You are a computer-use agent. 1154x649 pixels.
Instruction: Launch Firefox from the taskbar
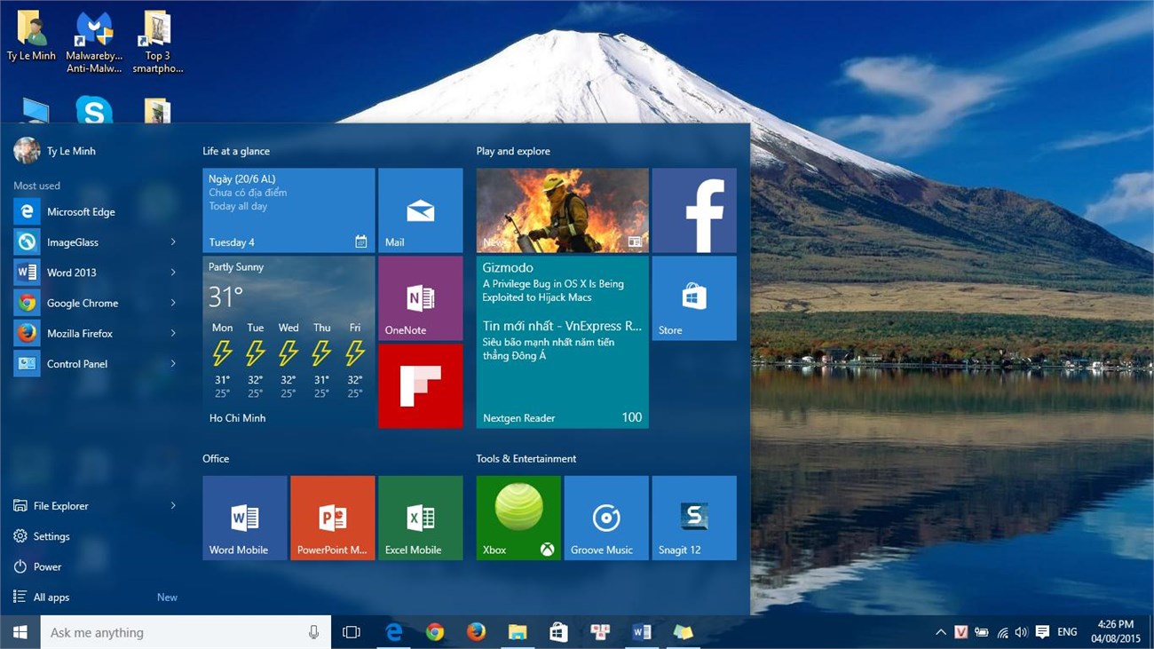pos(476,632)
